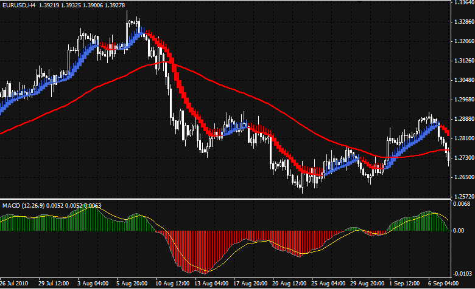
Task: Click the 1.28880 price level label
Action: tap(464, 119)
